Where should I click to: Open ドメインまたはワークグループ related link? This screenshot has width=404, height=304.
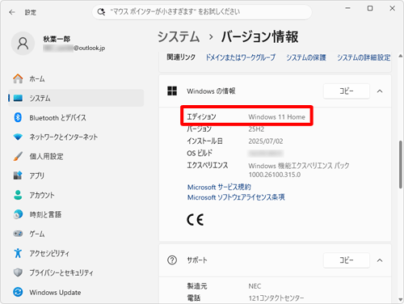click(x=241, y=57)
